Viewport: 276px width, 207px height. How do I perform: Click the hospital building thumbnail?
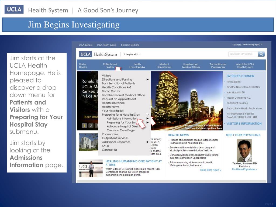point(88,142)
